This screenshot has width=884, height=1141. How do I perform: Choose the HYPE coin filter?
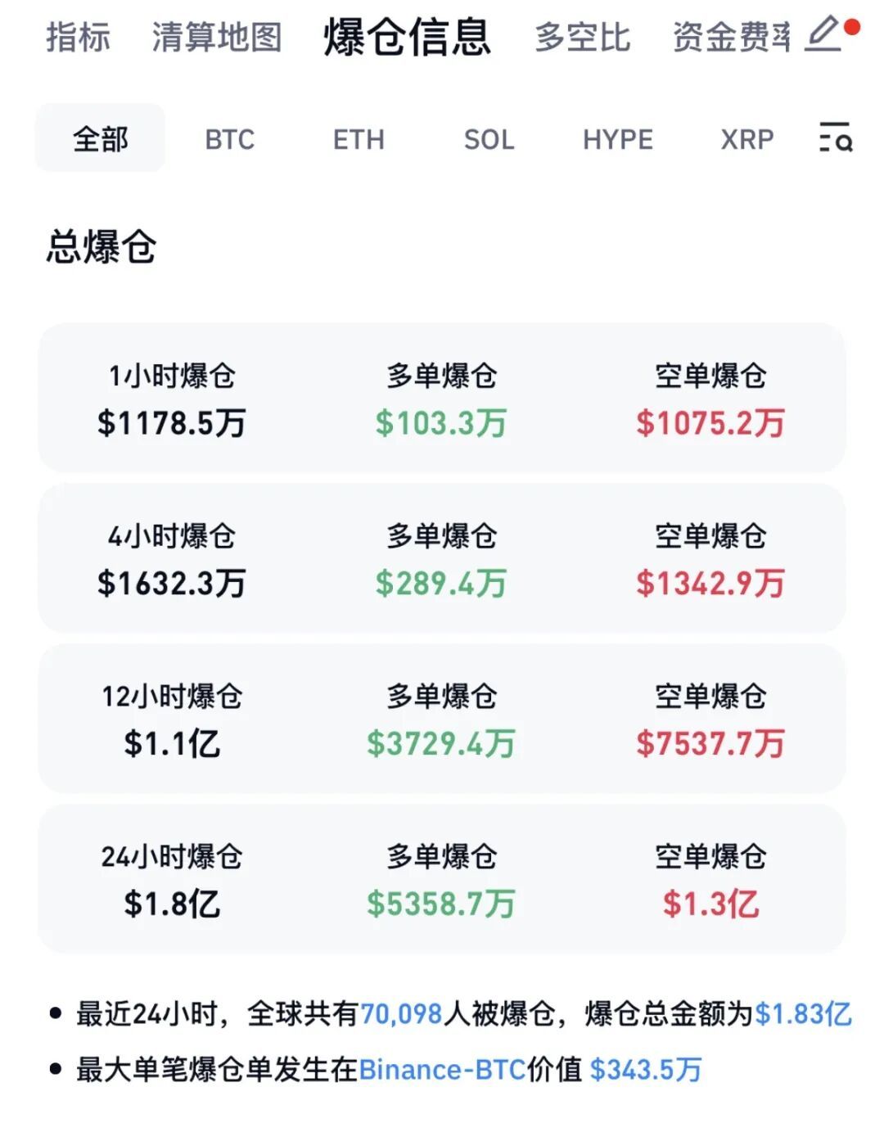(x=618, y=140)
